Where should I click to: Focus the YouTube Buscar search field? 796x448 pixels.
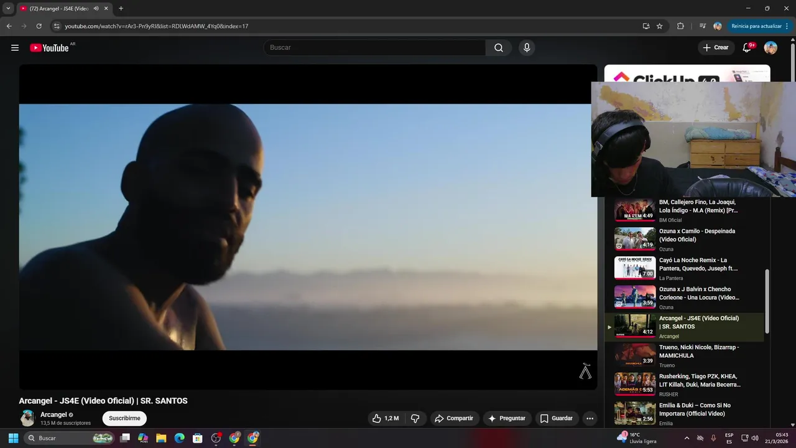click(x=375, y=48)
